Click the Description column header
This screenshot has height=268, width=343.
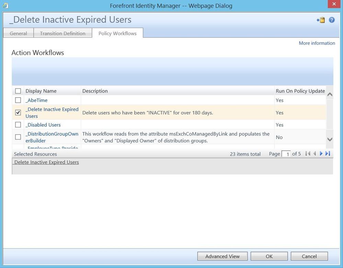[95, 91]
